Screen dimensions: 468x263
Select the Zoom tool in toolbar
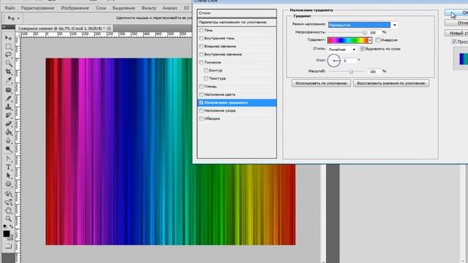point(8,219)
